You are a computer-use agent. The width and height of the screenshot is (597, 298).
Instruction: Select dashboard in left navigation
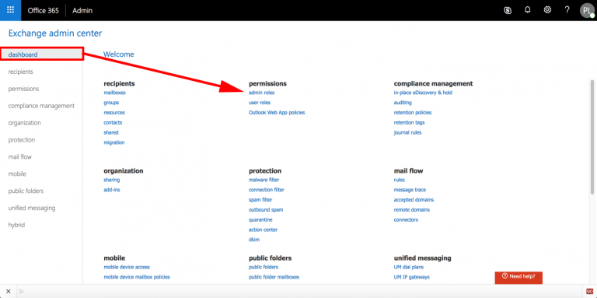click(41, 54)
